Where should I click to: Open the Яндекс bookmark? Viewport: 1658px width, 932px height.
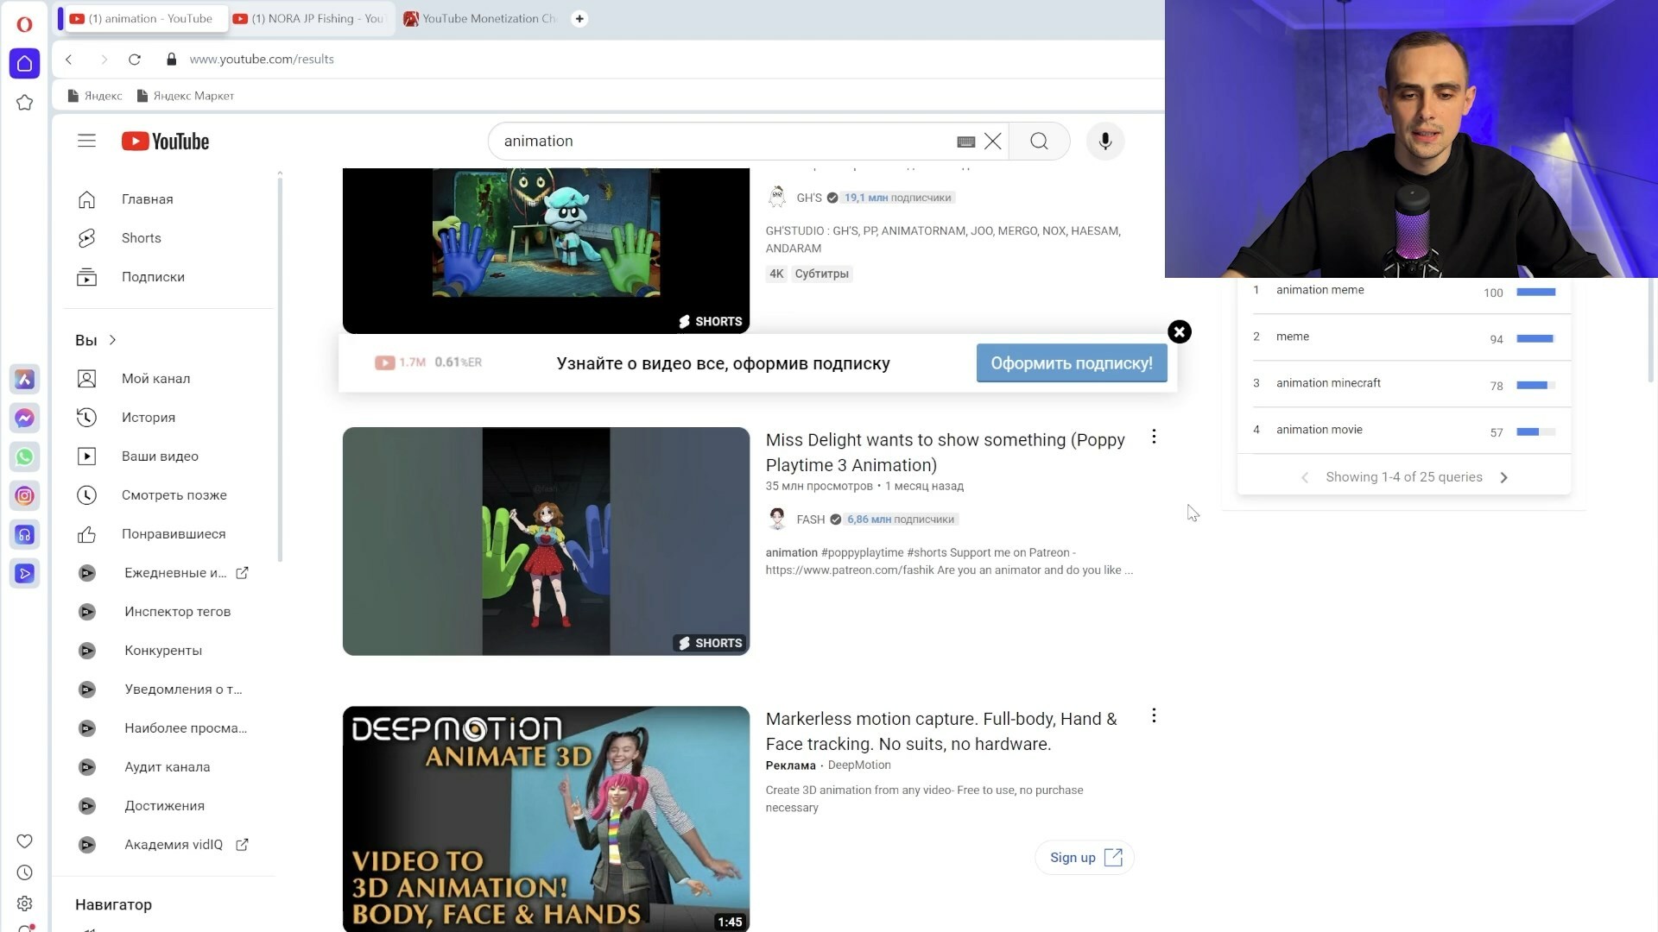[x=95, y=96]
